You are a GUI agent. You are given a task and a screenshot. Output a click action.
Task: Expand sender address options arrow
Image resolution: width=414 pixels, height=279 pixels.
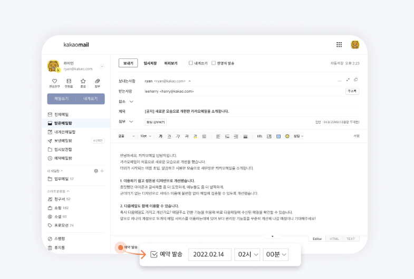189,81
